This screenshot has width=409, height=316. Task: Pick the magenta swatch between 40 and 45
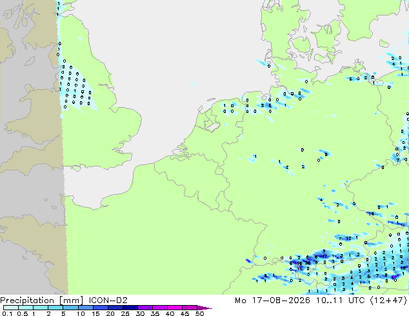click(175, 308)
